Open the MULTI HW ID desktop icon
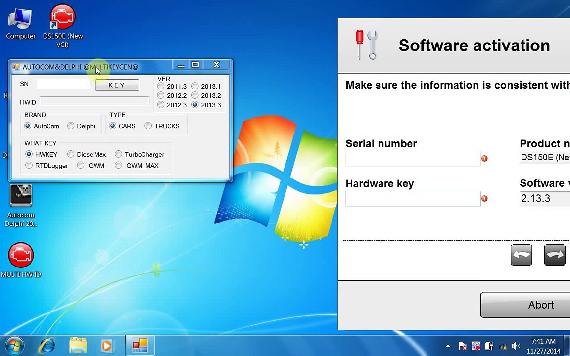Image resolution: width=570 pixels, height=356 pixels. point(21,260)
